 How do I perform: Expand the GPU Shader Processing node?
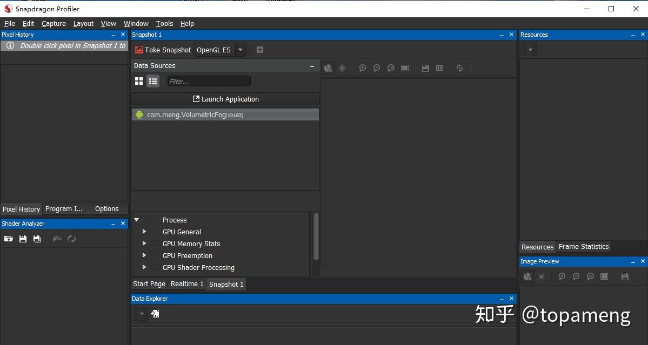click(x=144, y=267)
